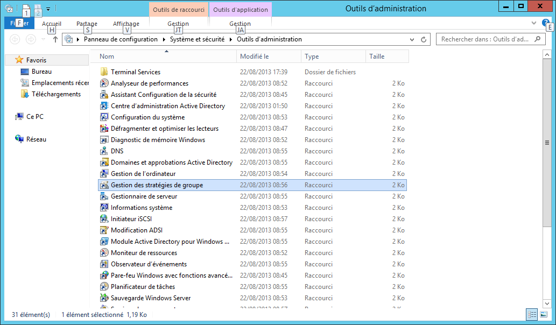Click Moniteur de ressources icon
This screenshot has height=325, width=556.
pyautogui.click(x=104, y=253)
